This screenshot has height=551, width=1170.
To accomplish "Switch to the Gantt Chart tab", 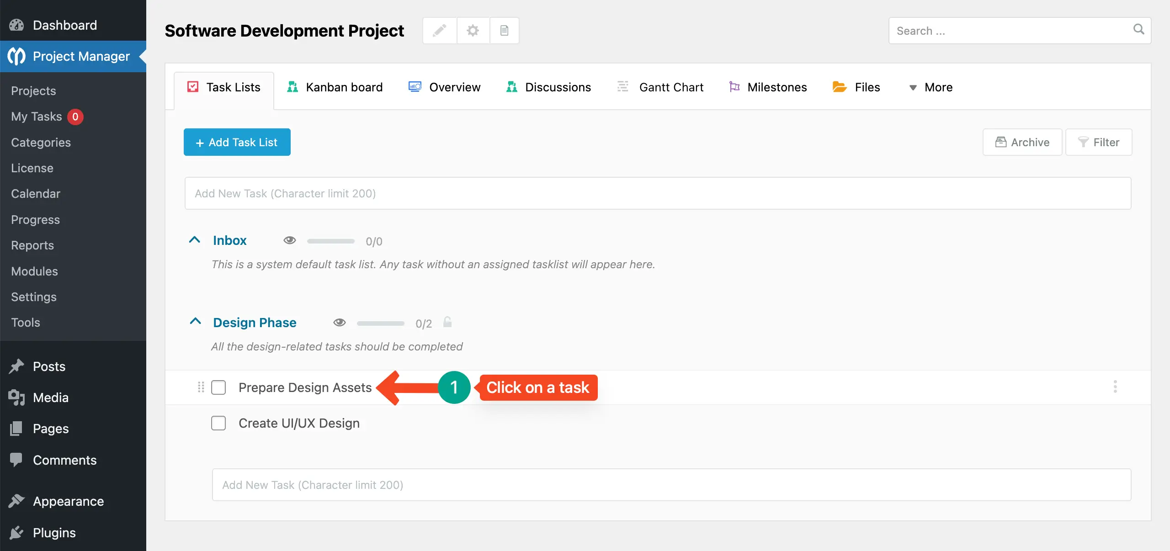I will [671, 87].
